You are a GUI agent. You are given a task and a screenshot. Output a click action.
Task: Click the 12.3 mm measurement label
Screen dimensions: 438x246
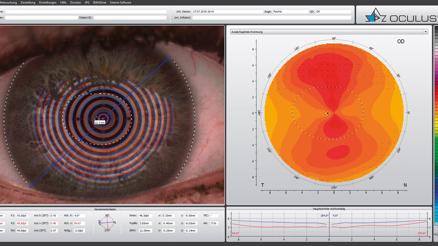tap(100, 123)
